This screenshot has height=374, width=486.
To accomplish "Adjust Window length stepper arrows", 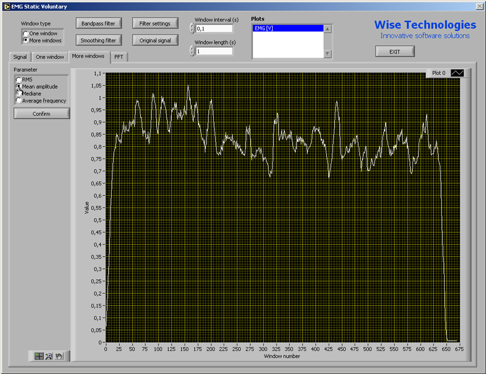I will pyautogui.click(x=192, y=51).
